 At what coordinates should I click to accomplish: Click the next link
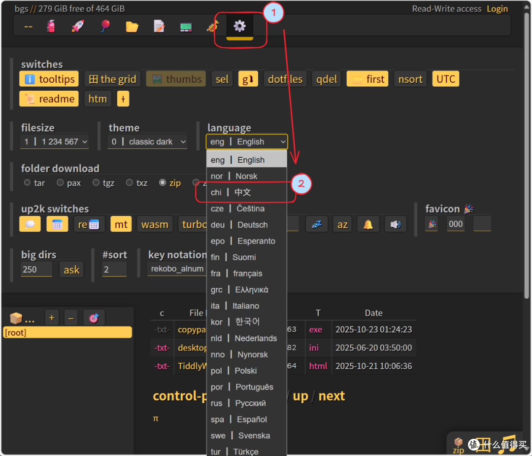332,396
